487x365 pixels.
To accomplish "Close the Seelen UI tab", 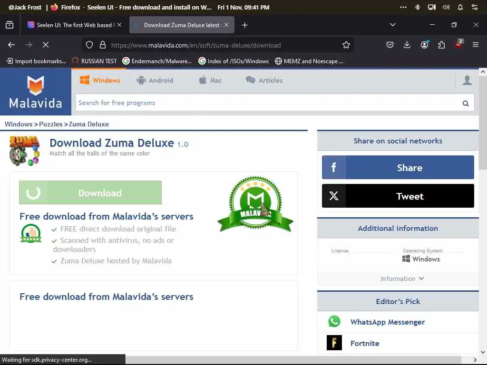I will pos(119,25).
